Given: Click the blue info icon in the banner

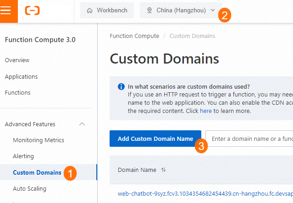Looking at the screenshot, I should click(121, 86).
